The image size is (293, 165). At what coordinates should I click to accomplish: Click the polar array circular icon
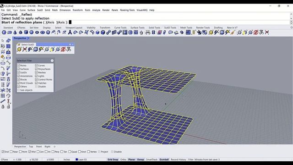[8, 96]
